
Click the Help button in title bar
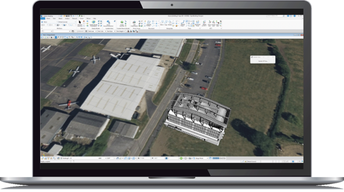pos(94,18)
